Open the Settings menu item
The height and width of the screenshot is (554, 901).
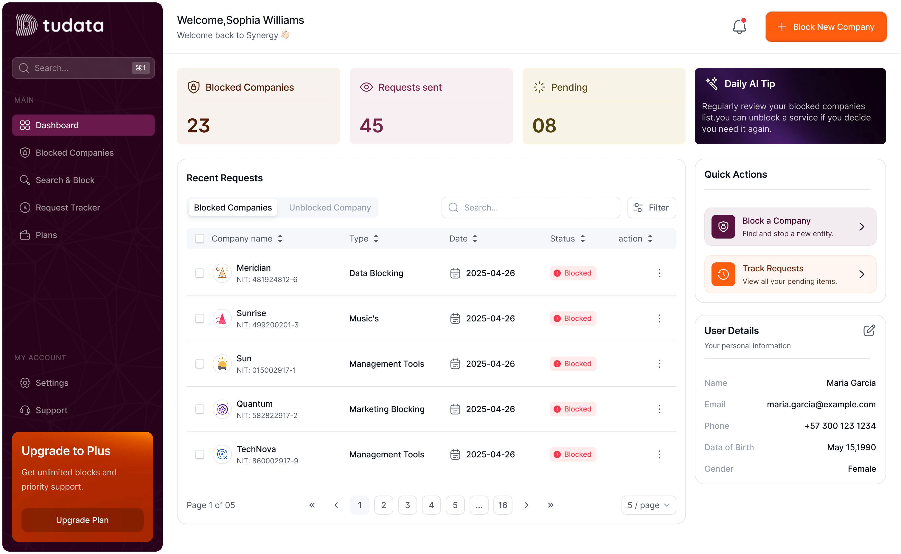point(52,383)
